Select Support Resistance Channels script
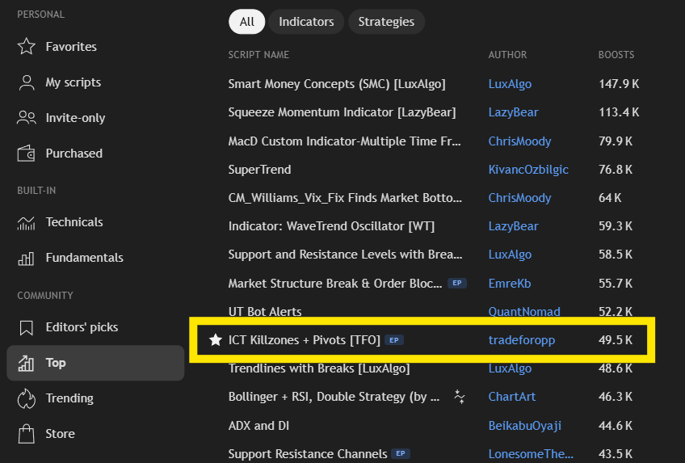This screenshot has height=463, width=685. click(x=308, y=454)
